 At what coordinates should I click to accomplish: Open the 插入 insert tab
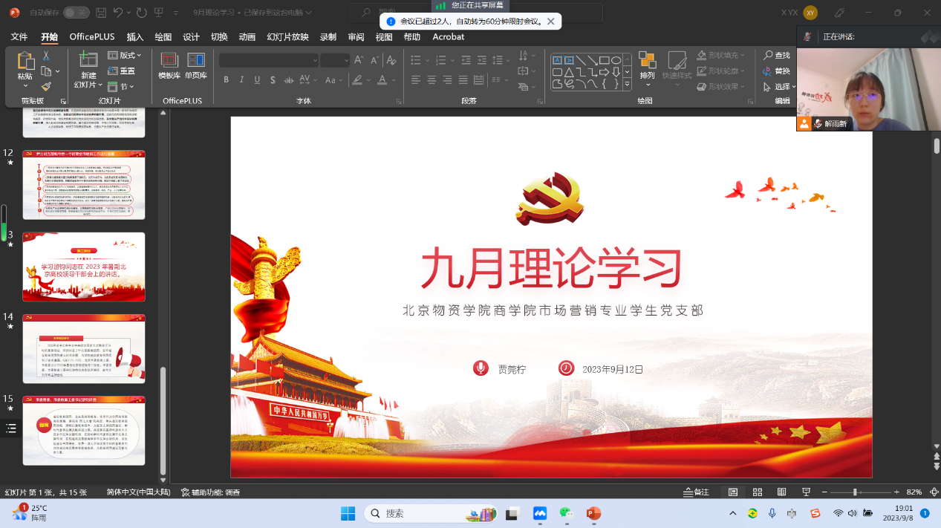[x=135, y=37]
